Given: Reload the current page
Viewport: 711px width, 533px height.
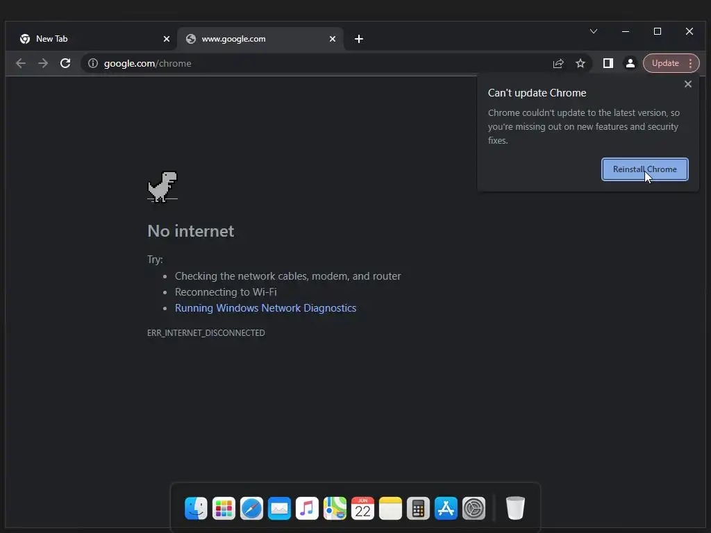Looking at the screenshot, I should 65,63.
